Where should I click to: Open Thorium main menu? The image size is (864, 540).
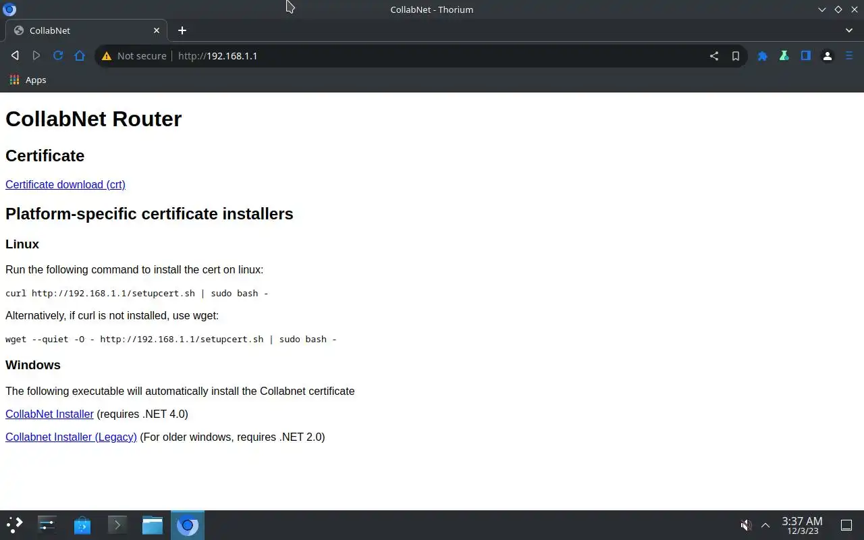click(849, 56)
